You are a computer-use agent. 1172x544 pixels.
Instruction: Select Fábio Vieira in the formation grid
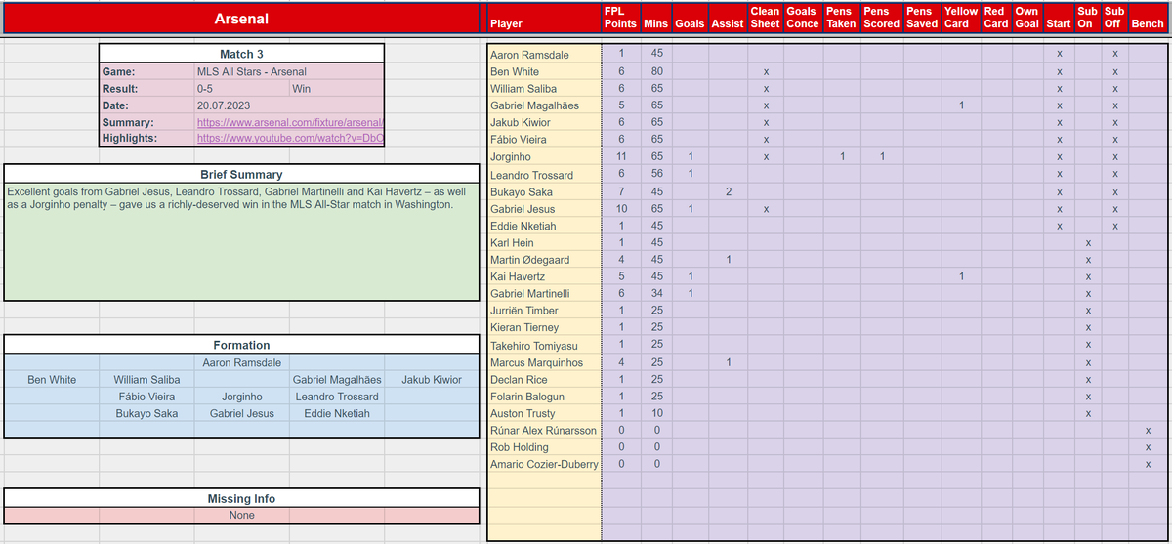146,397
